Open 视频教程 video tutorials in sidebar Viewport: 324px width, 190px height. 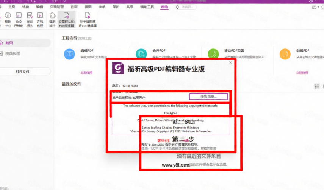[13, 54]
